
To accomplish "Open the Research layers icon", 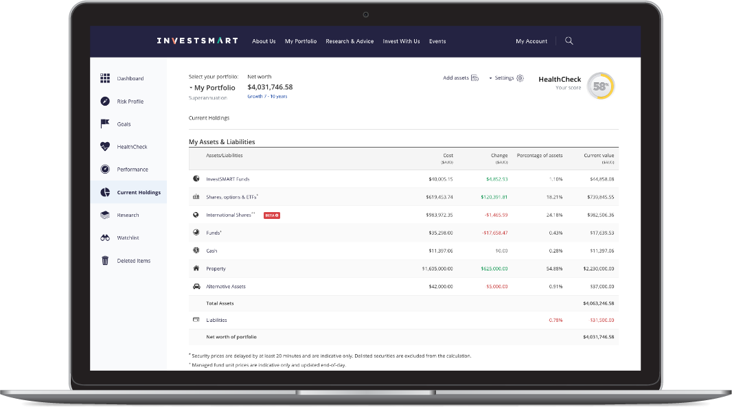I will tap(105, 215).
